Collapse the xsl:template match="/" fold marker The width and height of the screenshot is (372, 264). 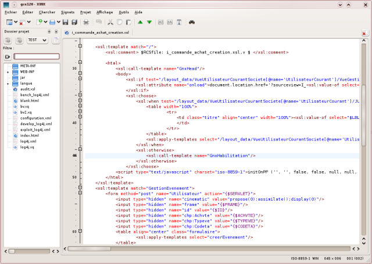[80, 46]
